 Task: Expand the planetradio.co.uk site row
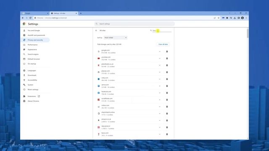click(x=160, y=65)
